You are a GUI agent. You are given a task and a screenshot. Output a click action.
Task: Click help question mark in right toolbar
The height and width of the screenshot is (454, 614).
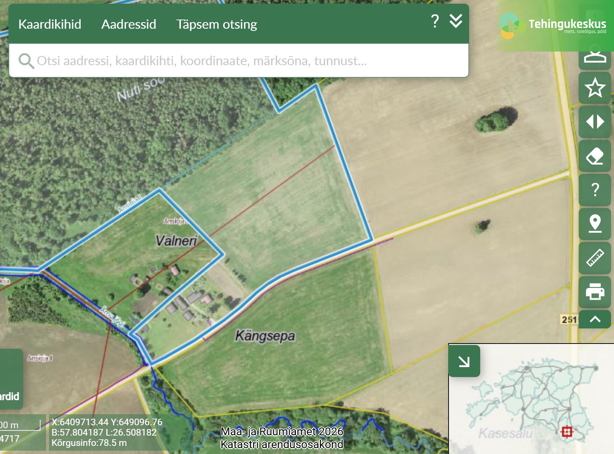point(594,190)
